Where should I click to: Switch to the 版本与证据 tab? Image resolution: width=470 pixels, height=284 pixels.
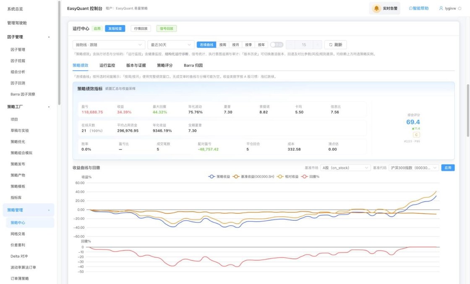coord(136,65)
